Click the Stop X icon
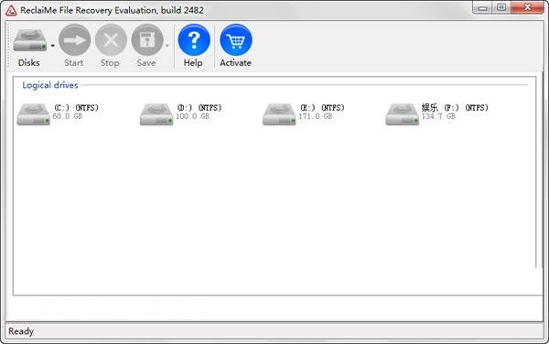549x344 pixels. pyautogui.click(x=111, y=40)
